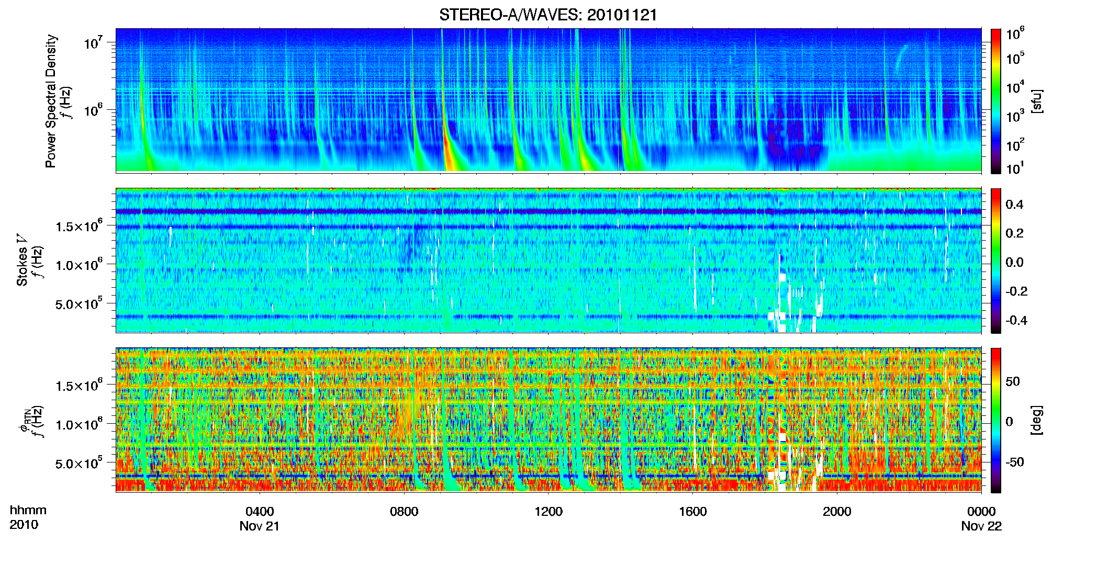Click the 0.2 Stokes colorbar label

(1014, 233)
